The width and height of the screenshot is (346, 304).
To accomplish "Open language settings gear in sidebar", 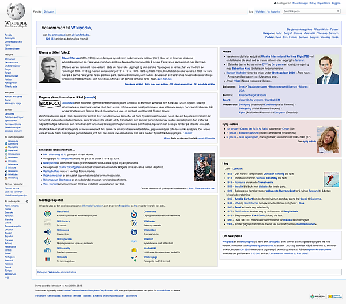I will [x=27, y=202].
